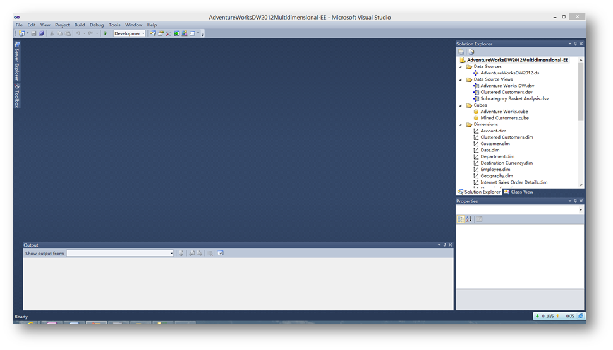Open the Toolbox side tab

(x=17, y=96)
